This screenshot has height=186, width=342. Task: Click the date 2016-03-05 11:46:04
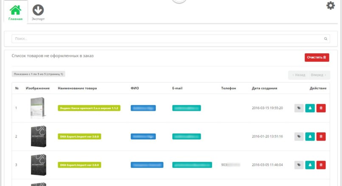tap(267, 165)
